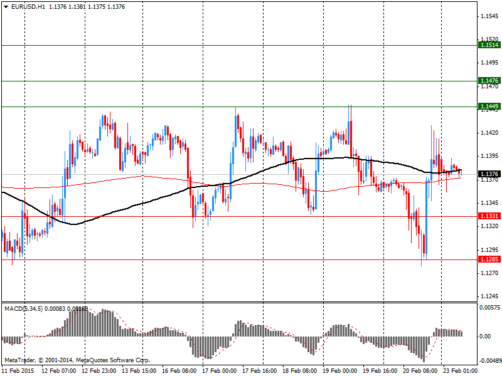This screenshot has height=376, width=502.
Task: Click the 1.1495 price axis value
Action: (x=490, y=63)
